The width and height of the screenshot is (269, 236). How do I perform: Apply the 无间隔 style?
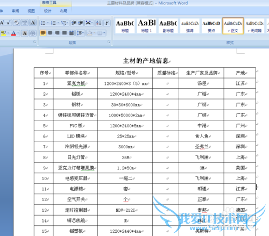[254, 26]
